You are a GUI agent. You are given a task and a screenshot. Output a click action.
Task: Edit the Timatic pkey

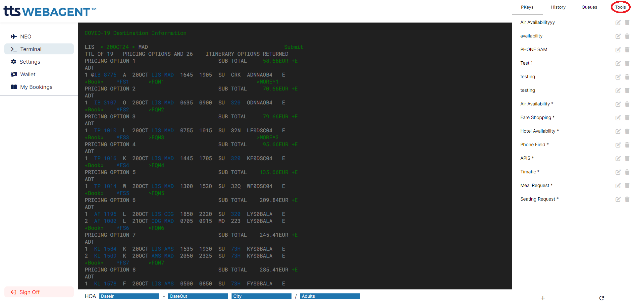point(618,172)
